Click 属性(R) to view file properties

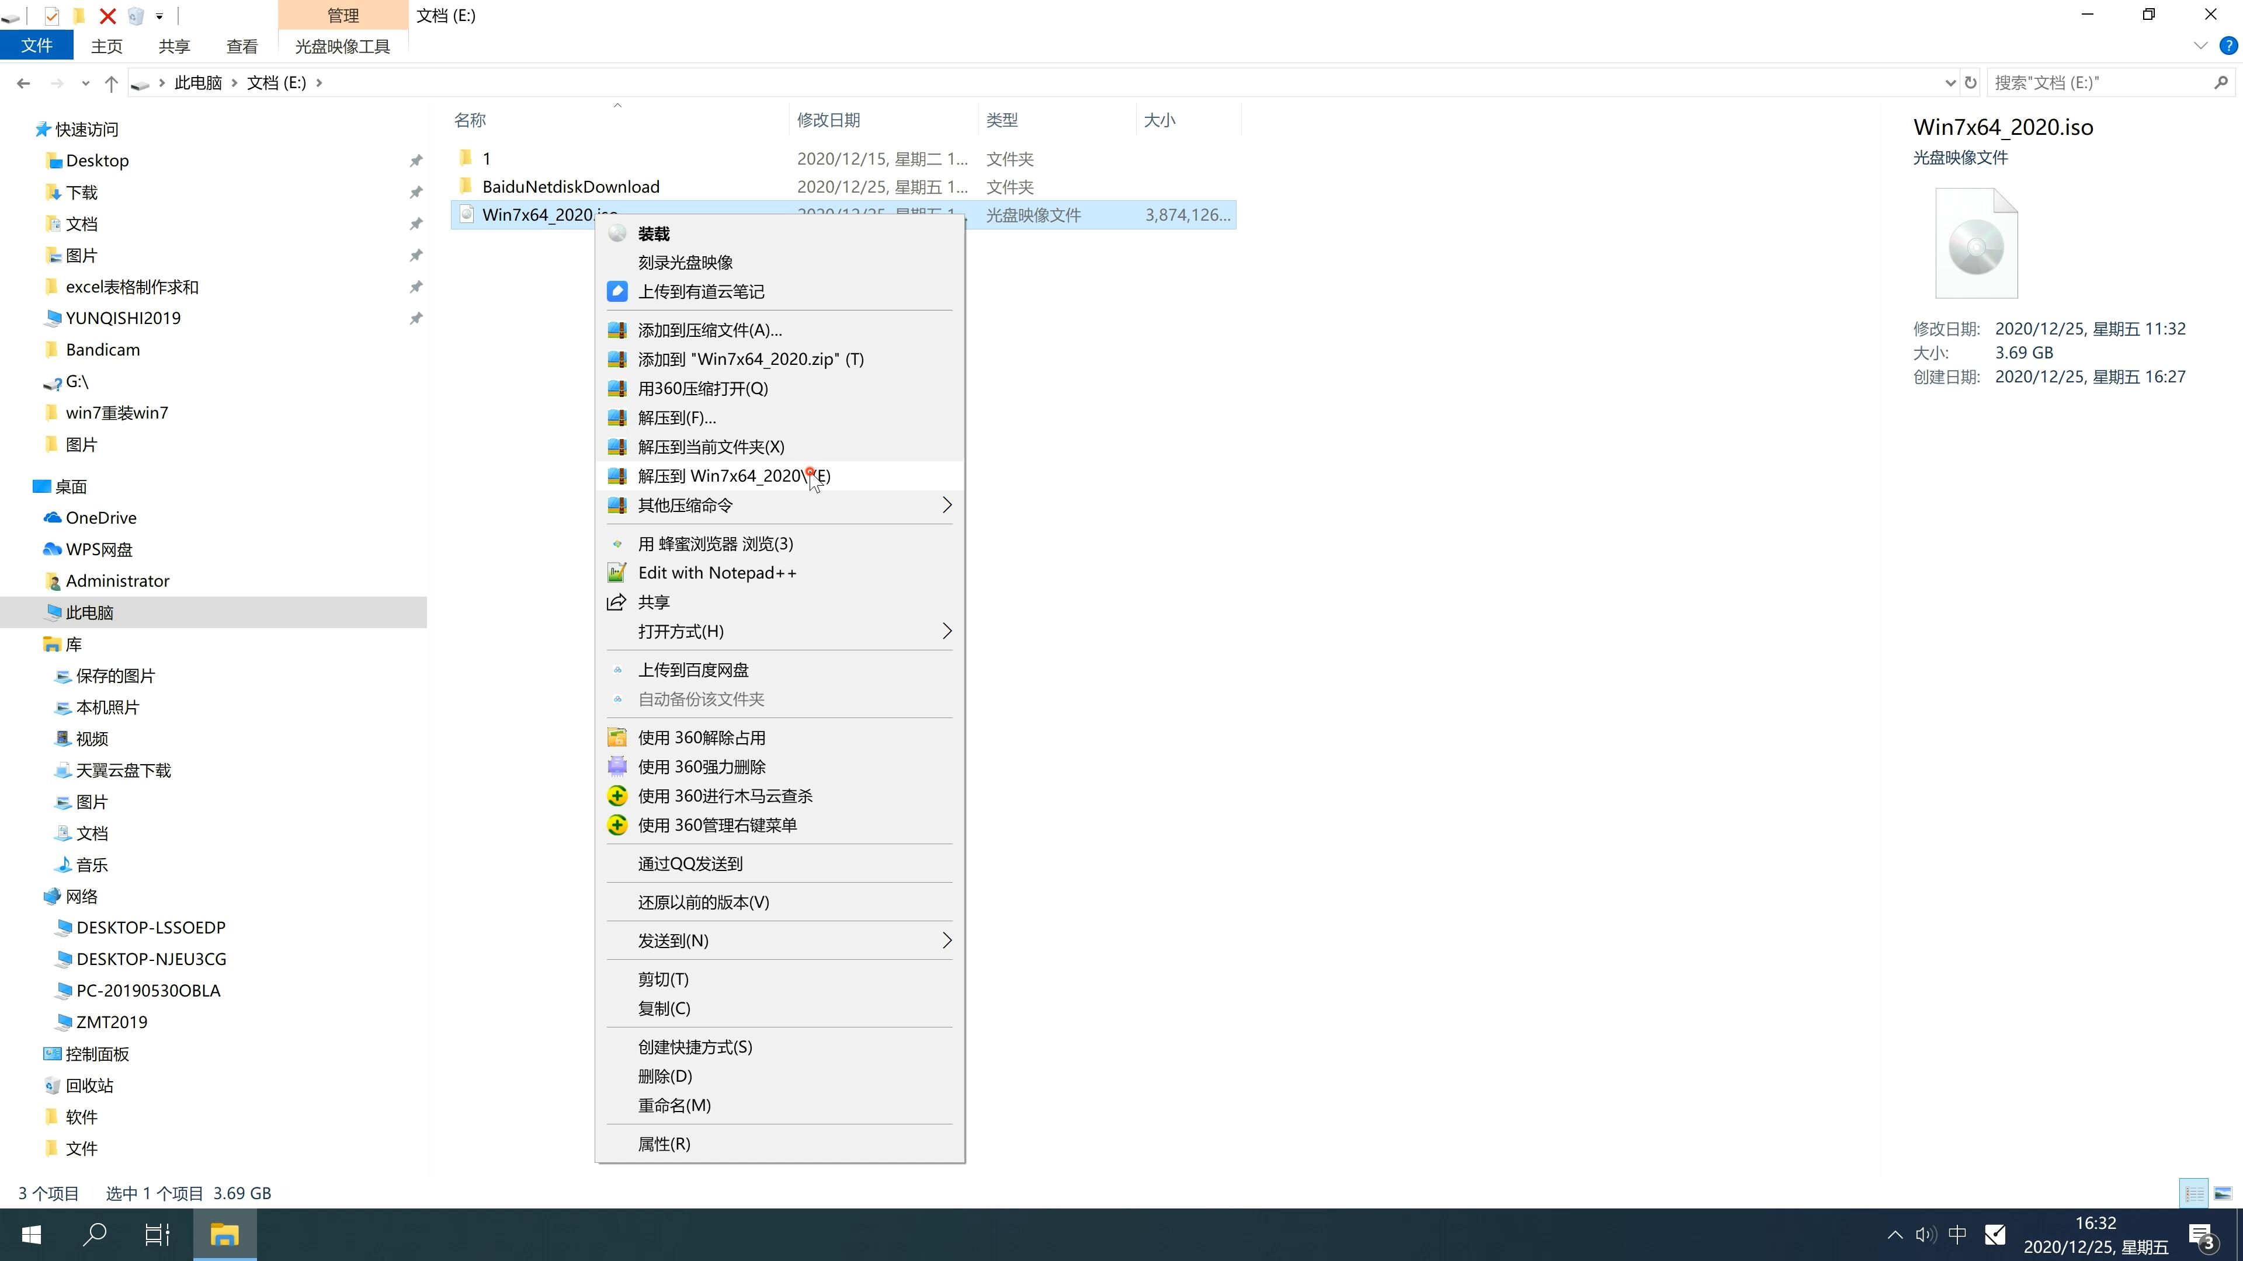click(x=664, y=1142)
